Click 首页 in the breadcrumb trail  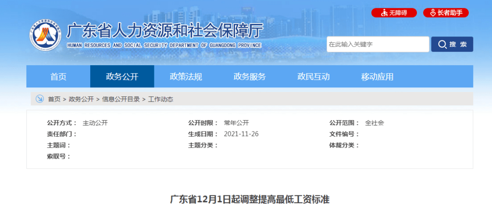click(54, 99)
